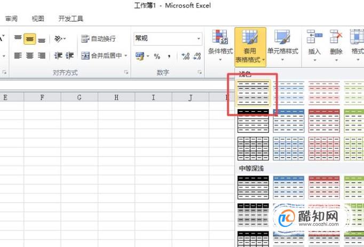Expand 合并后居中 dropdown arrow

(x=125, y=55)
